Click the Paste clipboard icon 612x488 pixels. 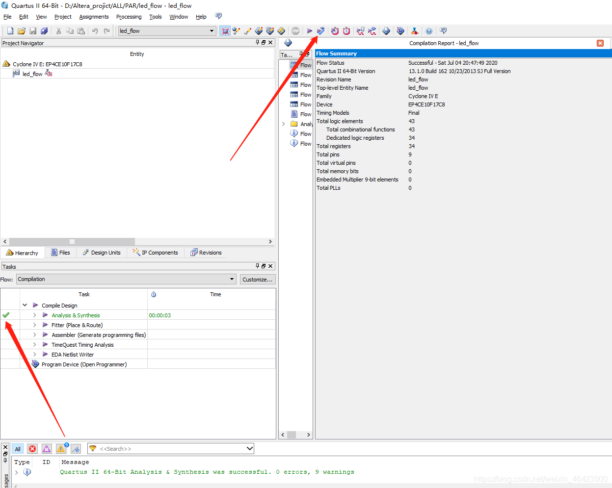pos(81,31)
